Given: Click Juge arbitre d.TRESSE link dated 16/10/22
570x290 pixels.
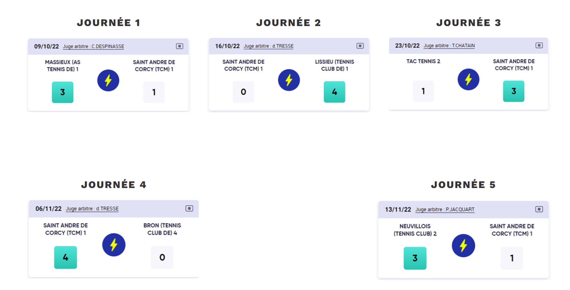Looking at the screenshot, I should [x=268, y=46].
